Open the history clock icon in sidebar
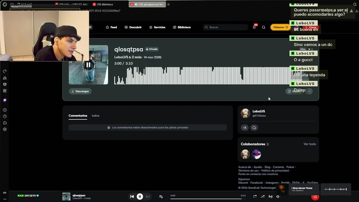The width and height of the screenshot is (359, 202). click(x=5, y=116)
